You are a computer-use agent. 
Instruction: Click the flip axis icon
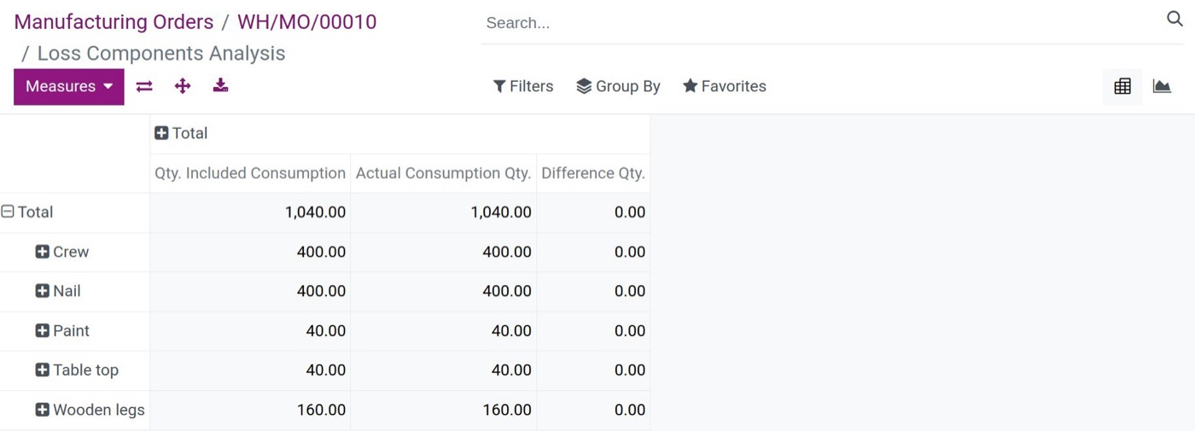[x=144, y=86]
